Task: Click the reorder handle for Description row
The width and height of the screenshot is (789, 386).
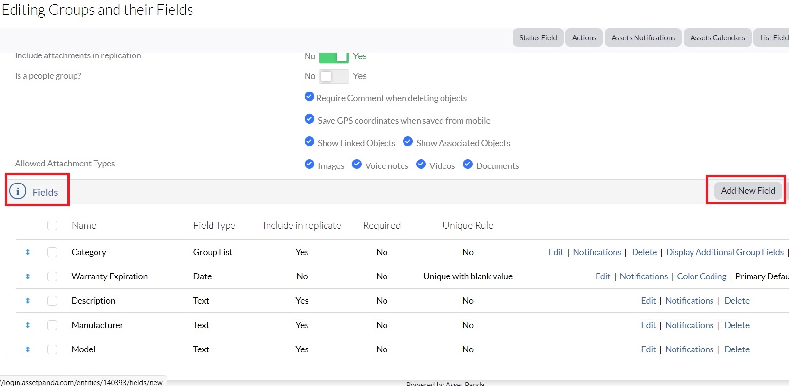Action: 28,301
